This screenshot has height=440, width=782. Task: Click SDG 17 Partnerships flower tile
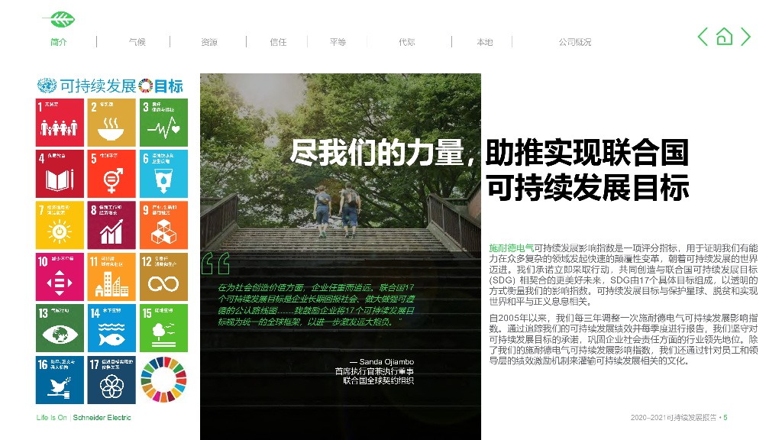point(111,380)
